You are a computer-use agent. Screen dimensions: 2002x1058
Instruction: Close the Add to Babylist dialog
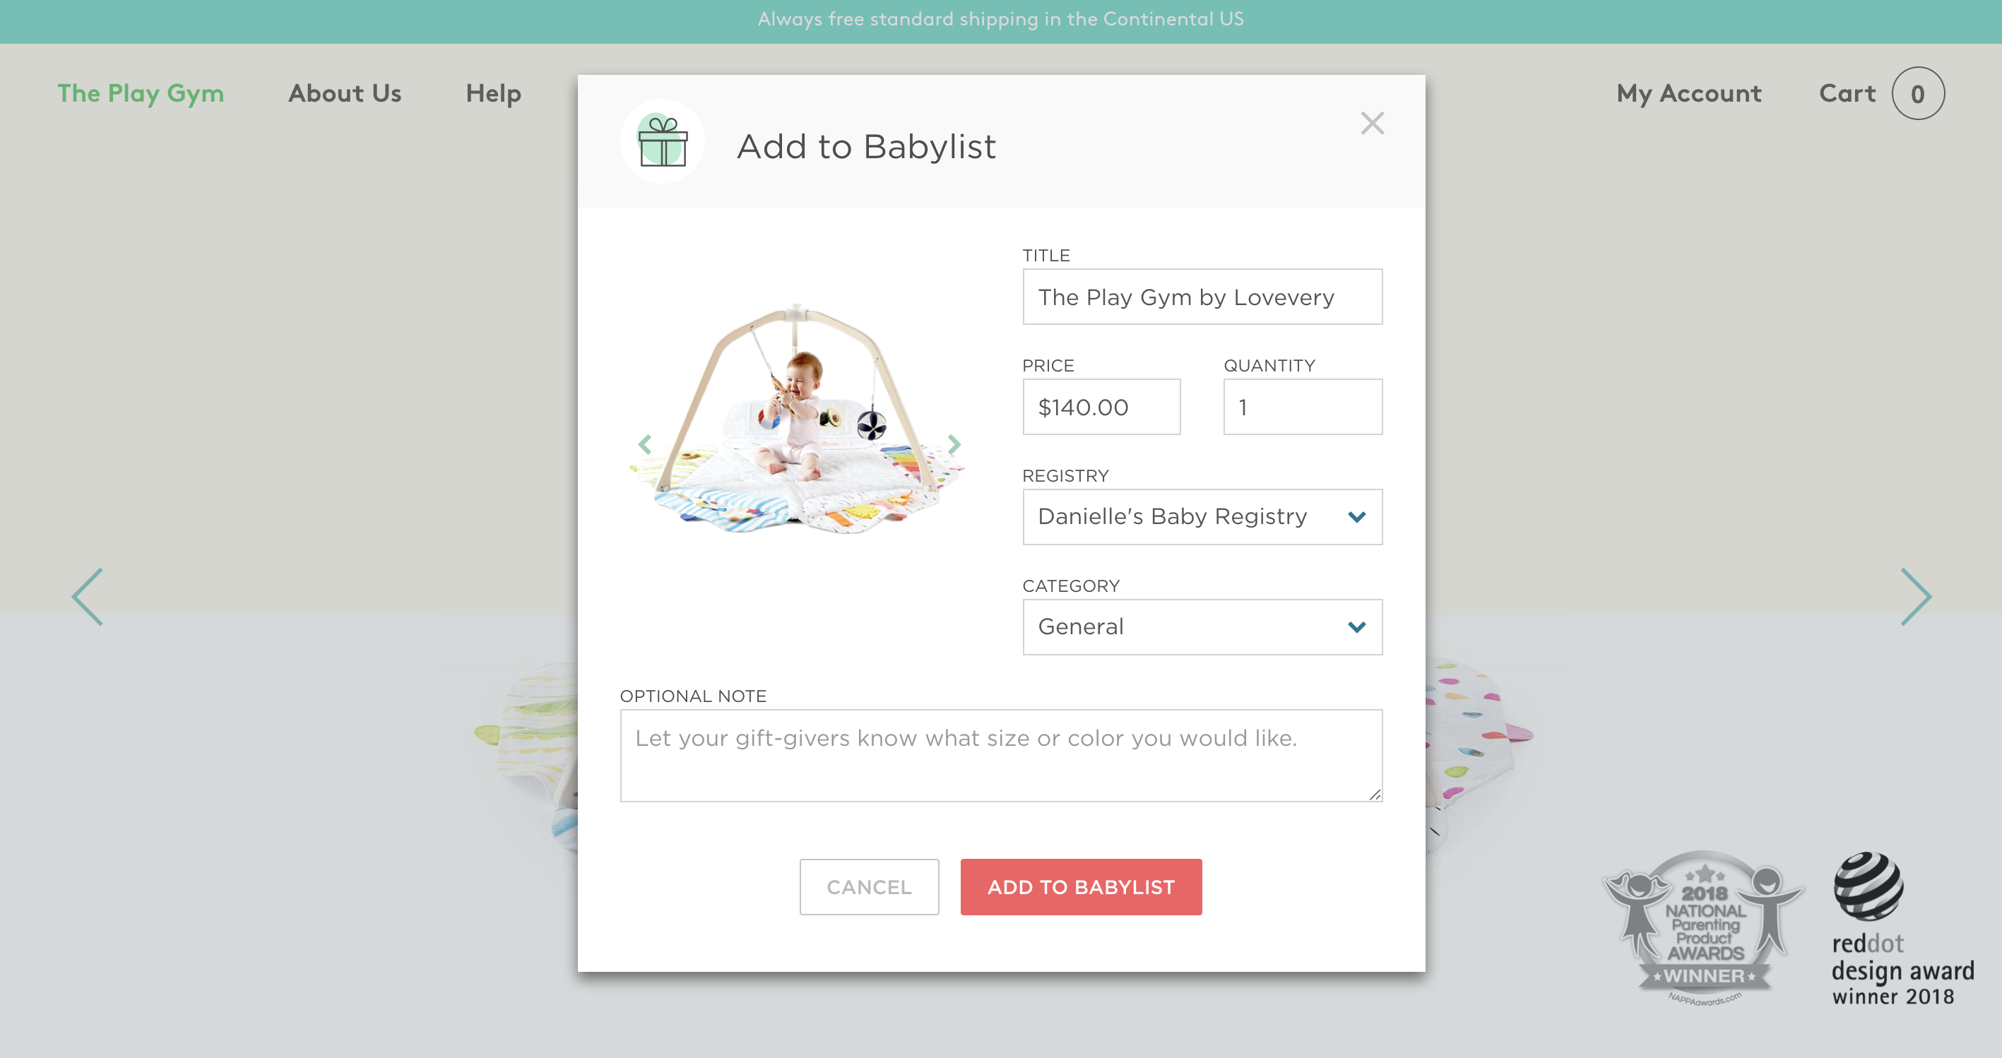[x=1373, y=123]
